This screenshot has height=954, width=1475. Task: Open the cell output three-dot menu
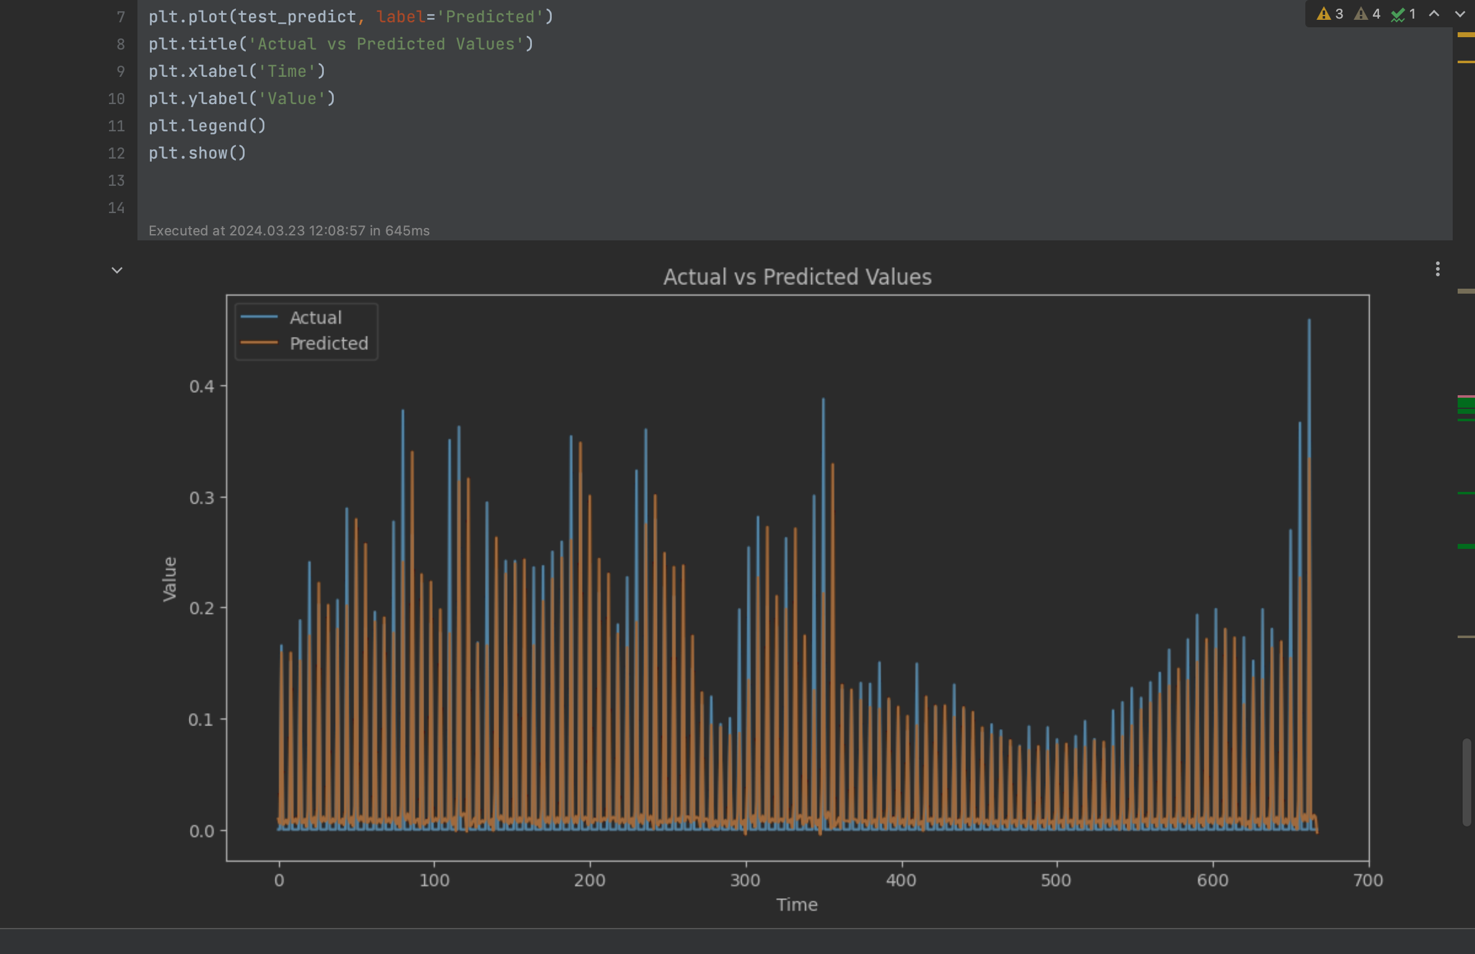[x=1437, y=269]
